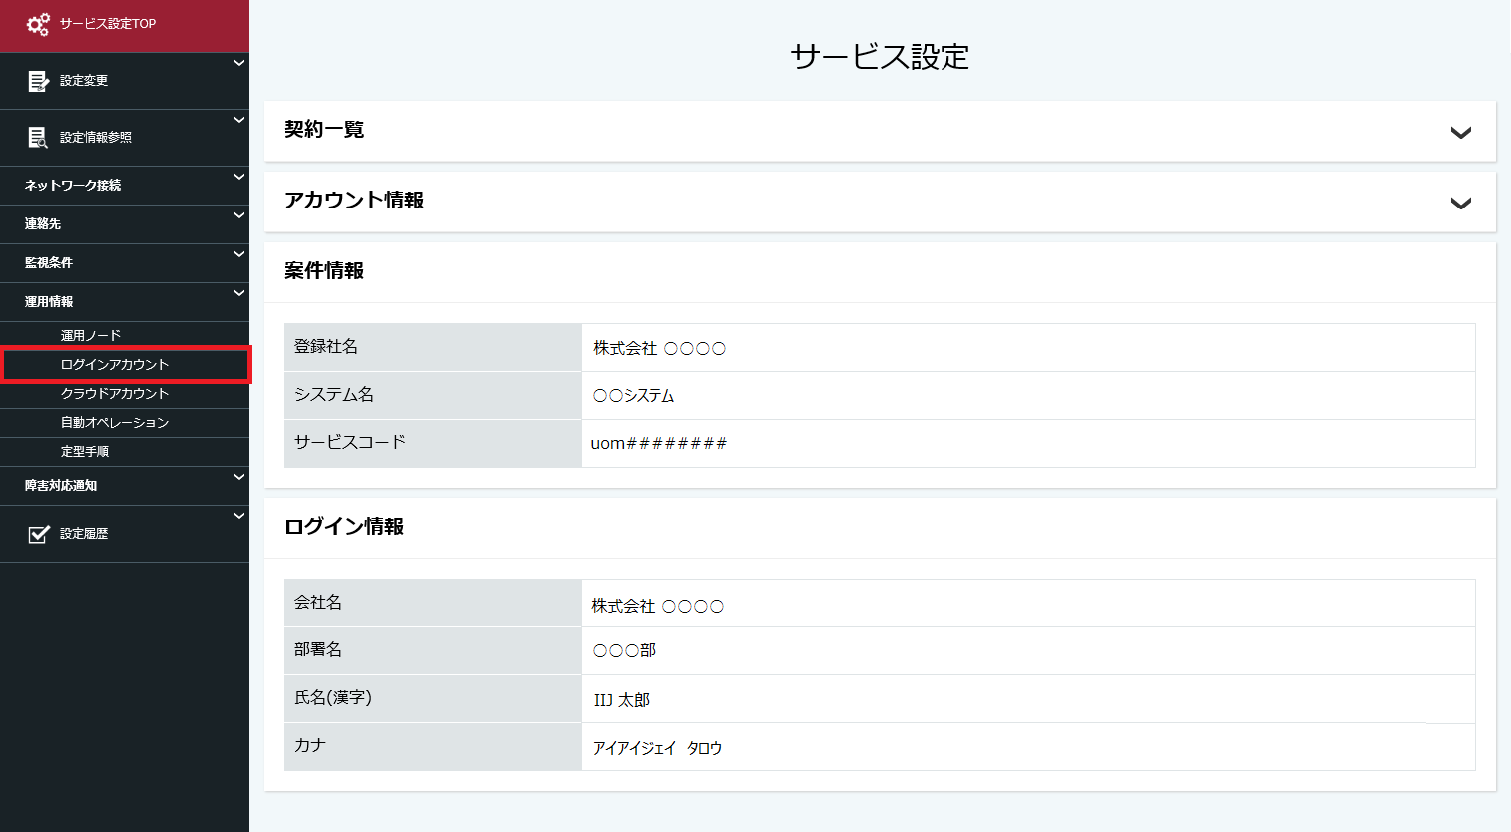1511x832 pixels.
Task: Click the 会社名 label cell
Action: click(433, 603)
